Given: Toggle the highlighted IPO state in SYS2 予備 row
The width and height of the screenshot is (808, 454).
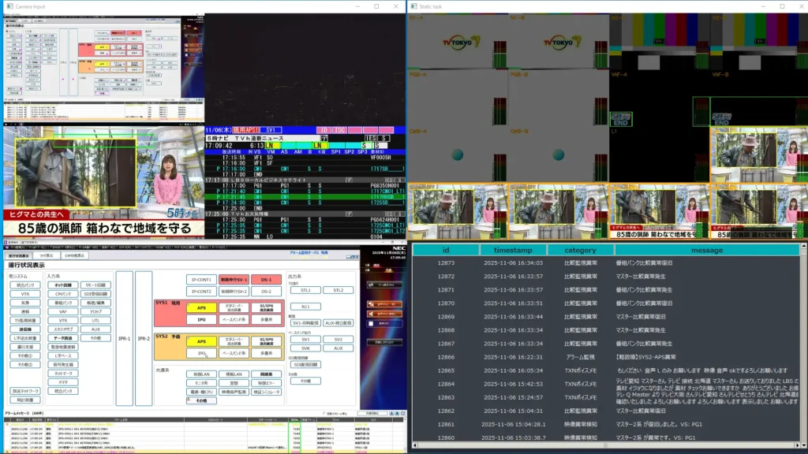Looking at the screenshot, I should [x=203, y=353].
